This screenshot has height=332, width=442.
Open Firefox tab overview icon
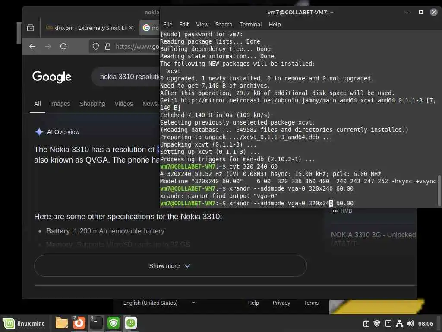31,28
